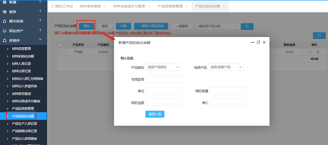Click the 期末结转 sidebar icon
This screenshot has width=328, height=145.
[5, 21]
